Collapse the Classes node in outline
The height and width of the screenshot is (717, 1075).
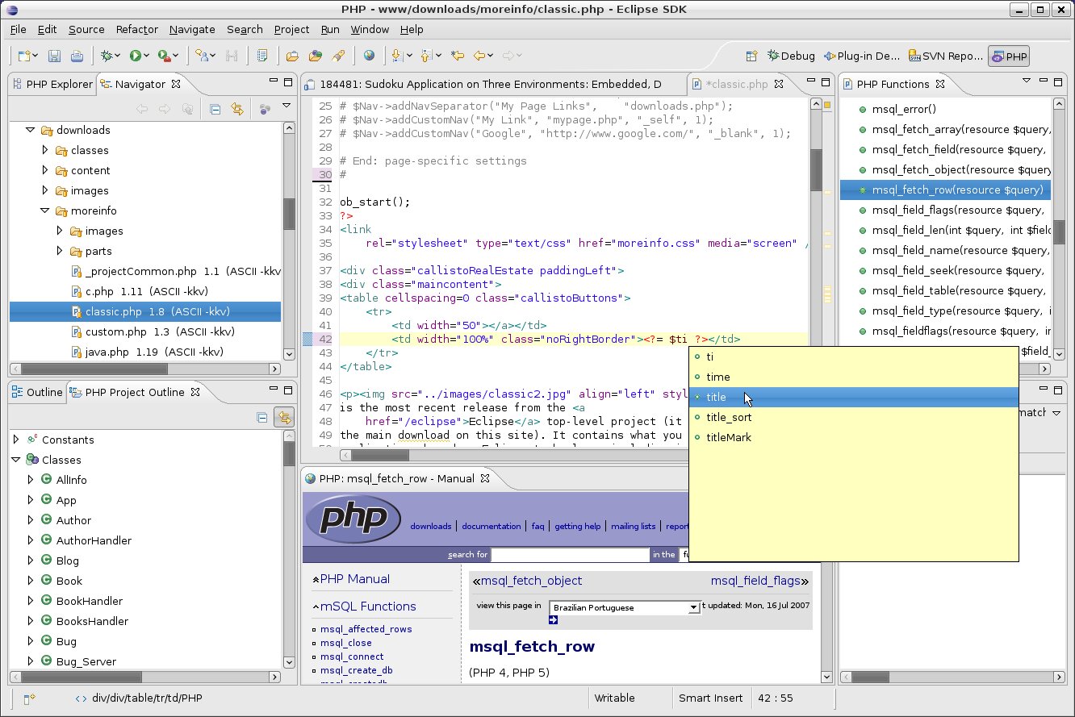click(16, 460)
